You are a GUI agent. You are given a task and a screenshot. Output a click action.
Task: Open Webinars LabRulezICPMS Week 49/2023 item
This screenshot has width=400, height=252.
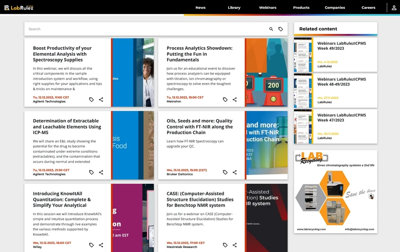tap(342, 46)
